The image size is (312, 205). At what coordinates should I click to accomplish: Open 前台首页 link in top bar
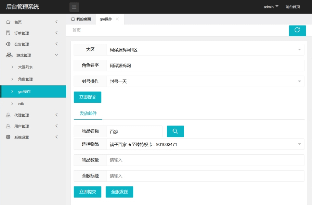(293, 7)
